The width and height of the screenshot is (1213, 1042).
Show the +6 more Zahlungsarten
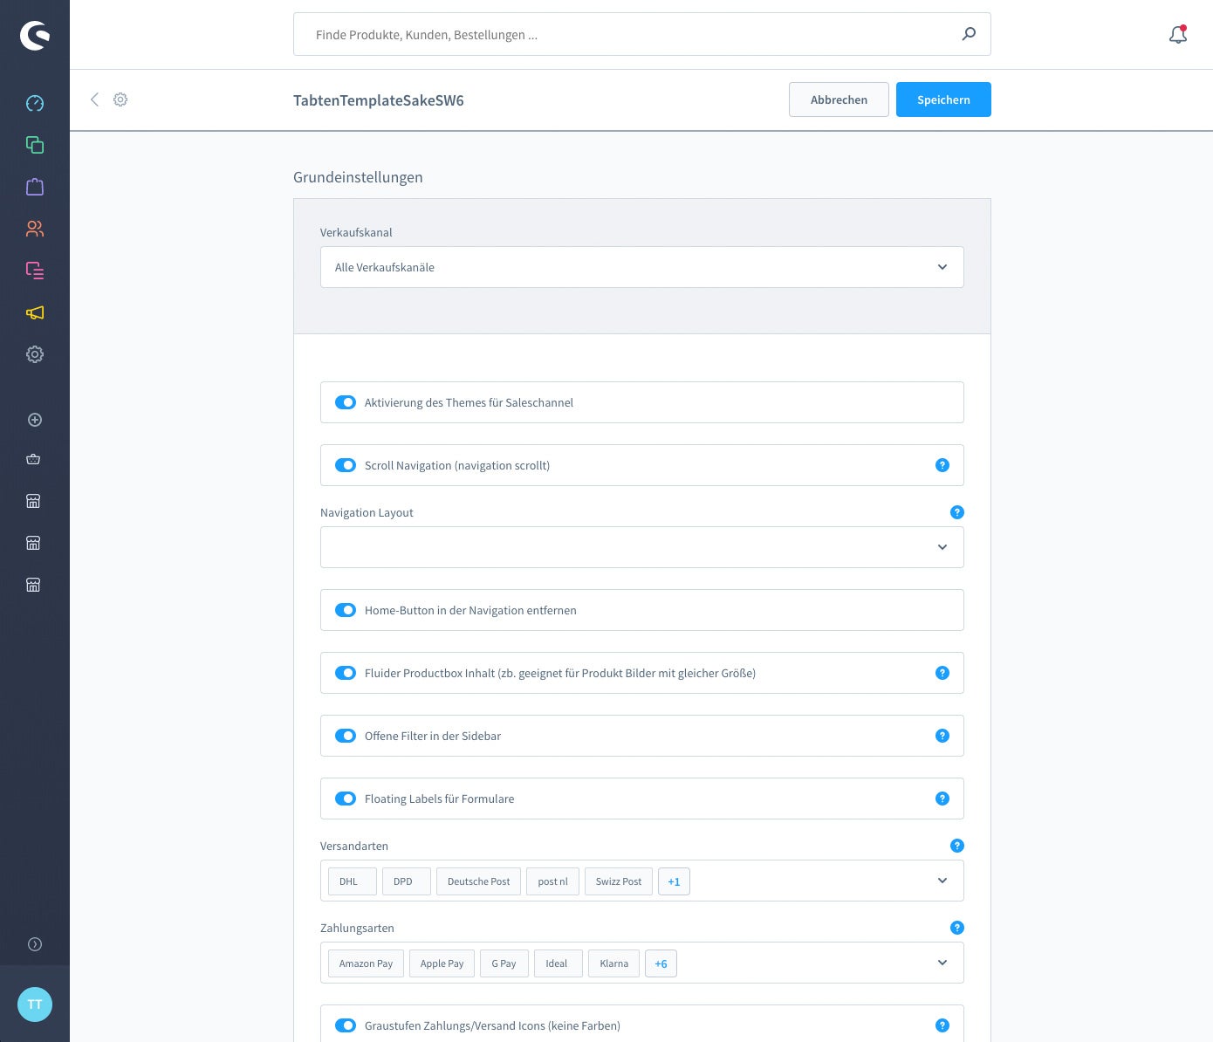point(661,963)
